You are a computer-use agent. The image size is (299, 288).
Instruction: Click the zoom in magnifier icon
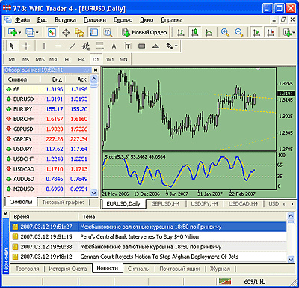tap(225, 33)
